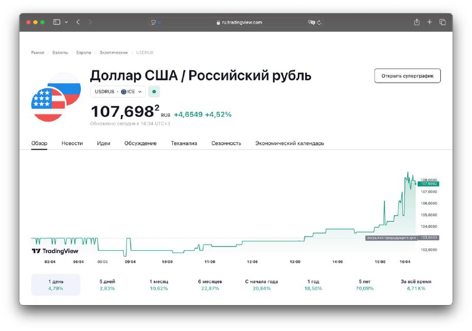Click the 107,698 price value

(125, 112)
